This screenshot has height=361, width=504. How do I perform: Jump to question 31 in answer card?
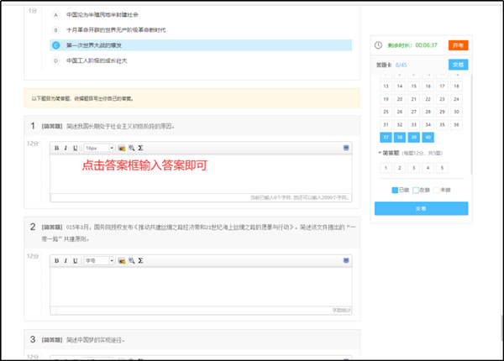tap(386, 124)
